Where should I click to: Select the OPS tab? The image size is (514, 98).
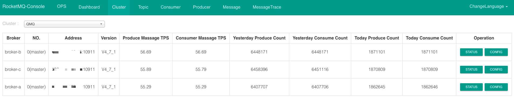62,6
